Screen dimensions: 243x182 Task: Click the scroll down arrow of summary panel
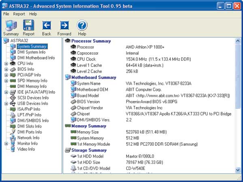[237, 170]
